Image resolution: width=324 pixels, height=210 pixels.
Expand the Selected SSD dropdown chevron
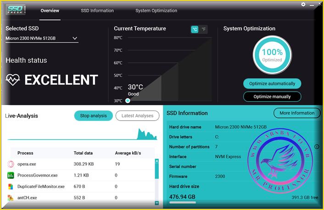click(x=75, y=38)
